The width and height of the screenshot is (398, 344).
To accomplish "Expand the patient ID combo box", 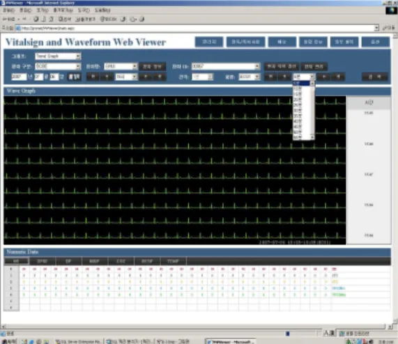I will pos(257,66).
